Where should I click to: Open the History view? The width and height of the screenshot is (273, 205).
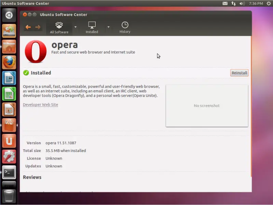pyautogui.click(x=125, y=27)
